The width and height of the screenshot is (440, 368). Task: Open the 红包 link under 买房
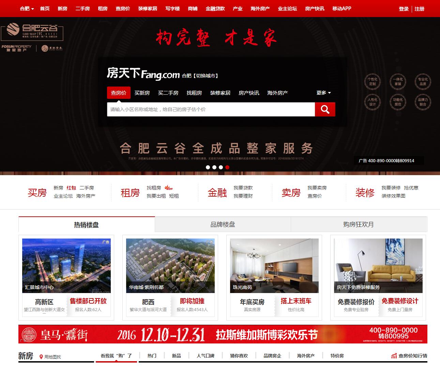[71, 188]
